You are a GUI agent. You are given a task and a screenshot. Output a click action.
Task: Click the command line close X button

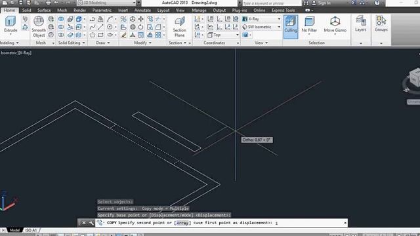point(83,223)
